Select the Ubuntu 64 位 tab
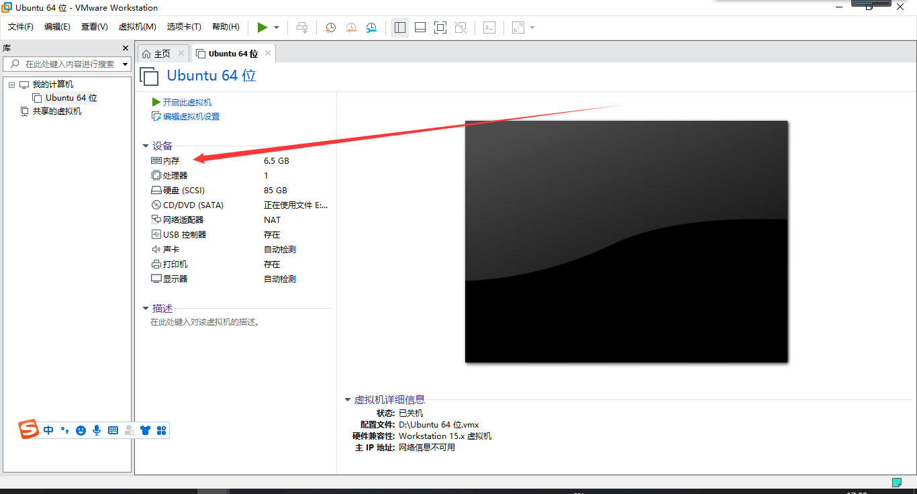The height and width of the screenshot is (494, 917). tap(233, 54)
